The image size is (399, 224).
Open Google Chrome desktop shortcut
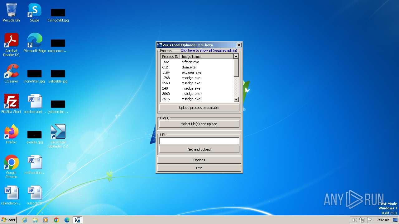pyautogui.click(x=11, y=167)
